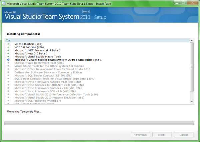This screenshot has width=200, height=142.
Task: Click the pending icon beside Visual Studio Tools for the Office system
Action: tap(8, 66)
